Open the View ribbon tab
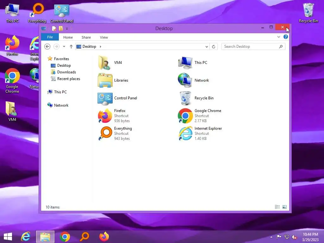Viewport: 324px width, 243px height. coord(104,37)
